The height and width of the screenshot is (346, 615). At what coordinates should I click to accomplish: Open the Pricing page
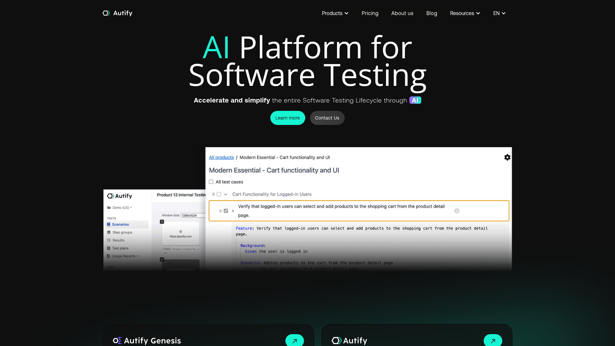click(x=370, y=13)
